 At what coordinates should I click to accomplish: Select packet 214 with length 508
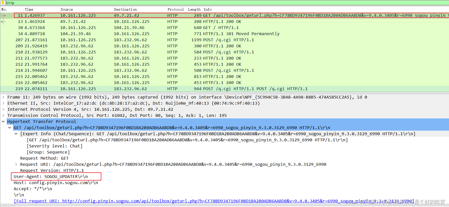coord(224,70)
